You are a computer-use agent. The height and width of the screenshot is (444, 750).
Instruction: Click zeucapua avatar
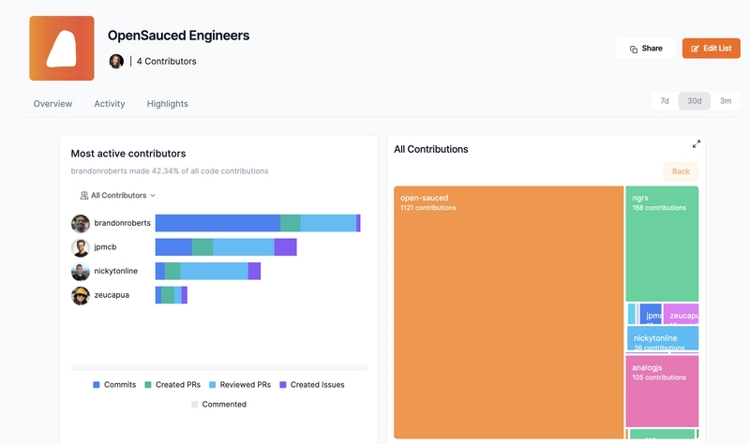point(81,296)
